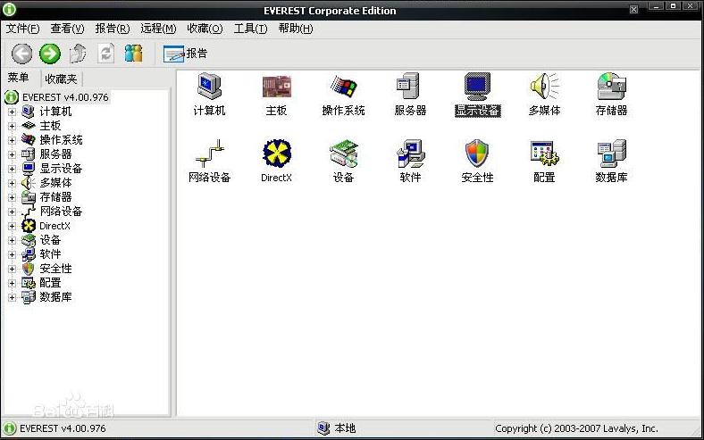Expand the 显示设备 tree node
Image resolution: width=704 pixels, height=440 pixels.
click(x=13, y=169)
